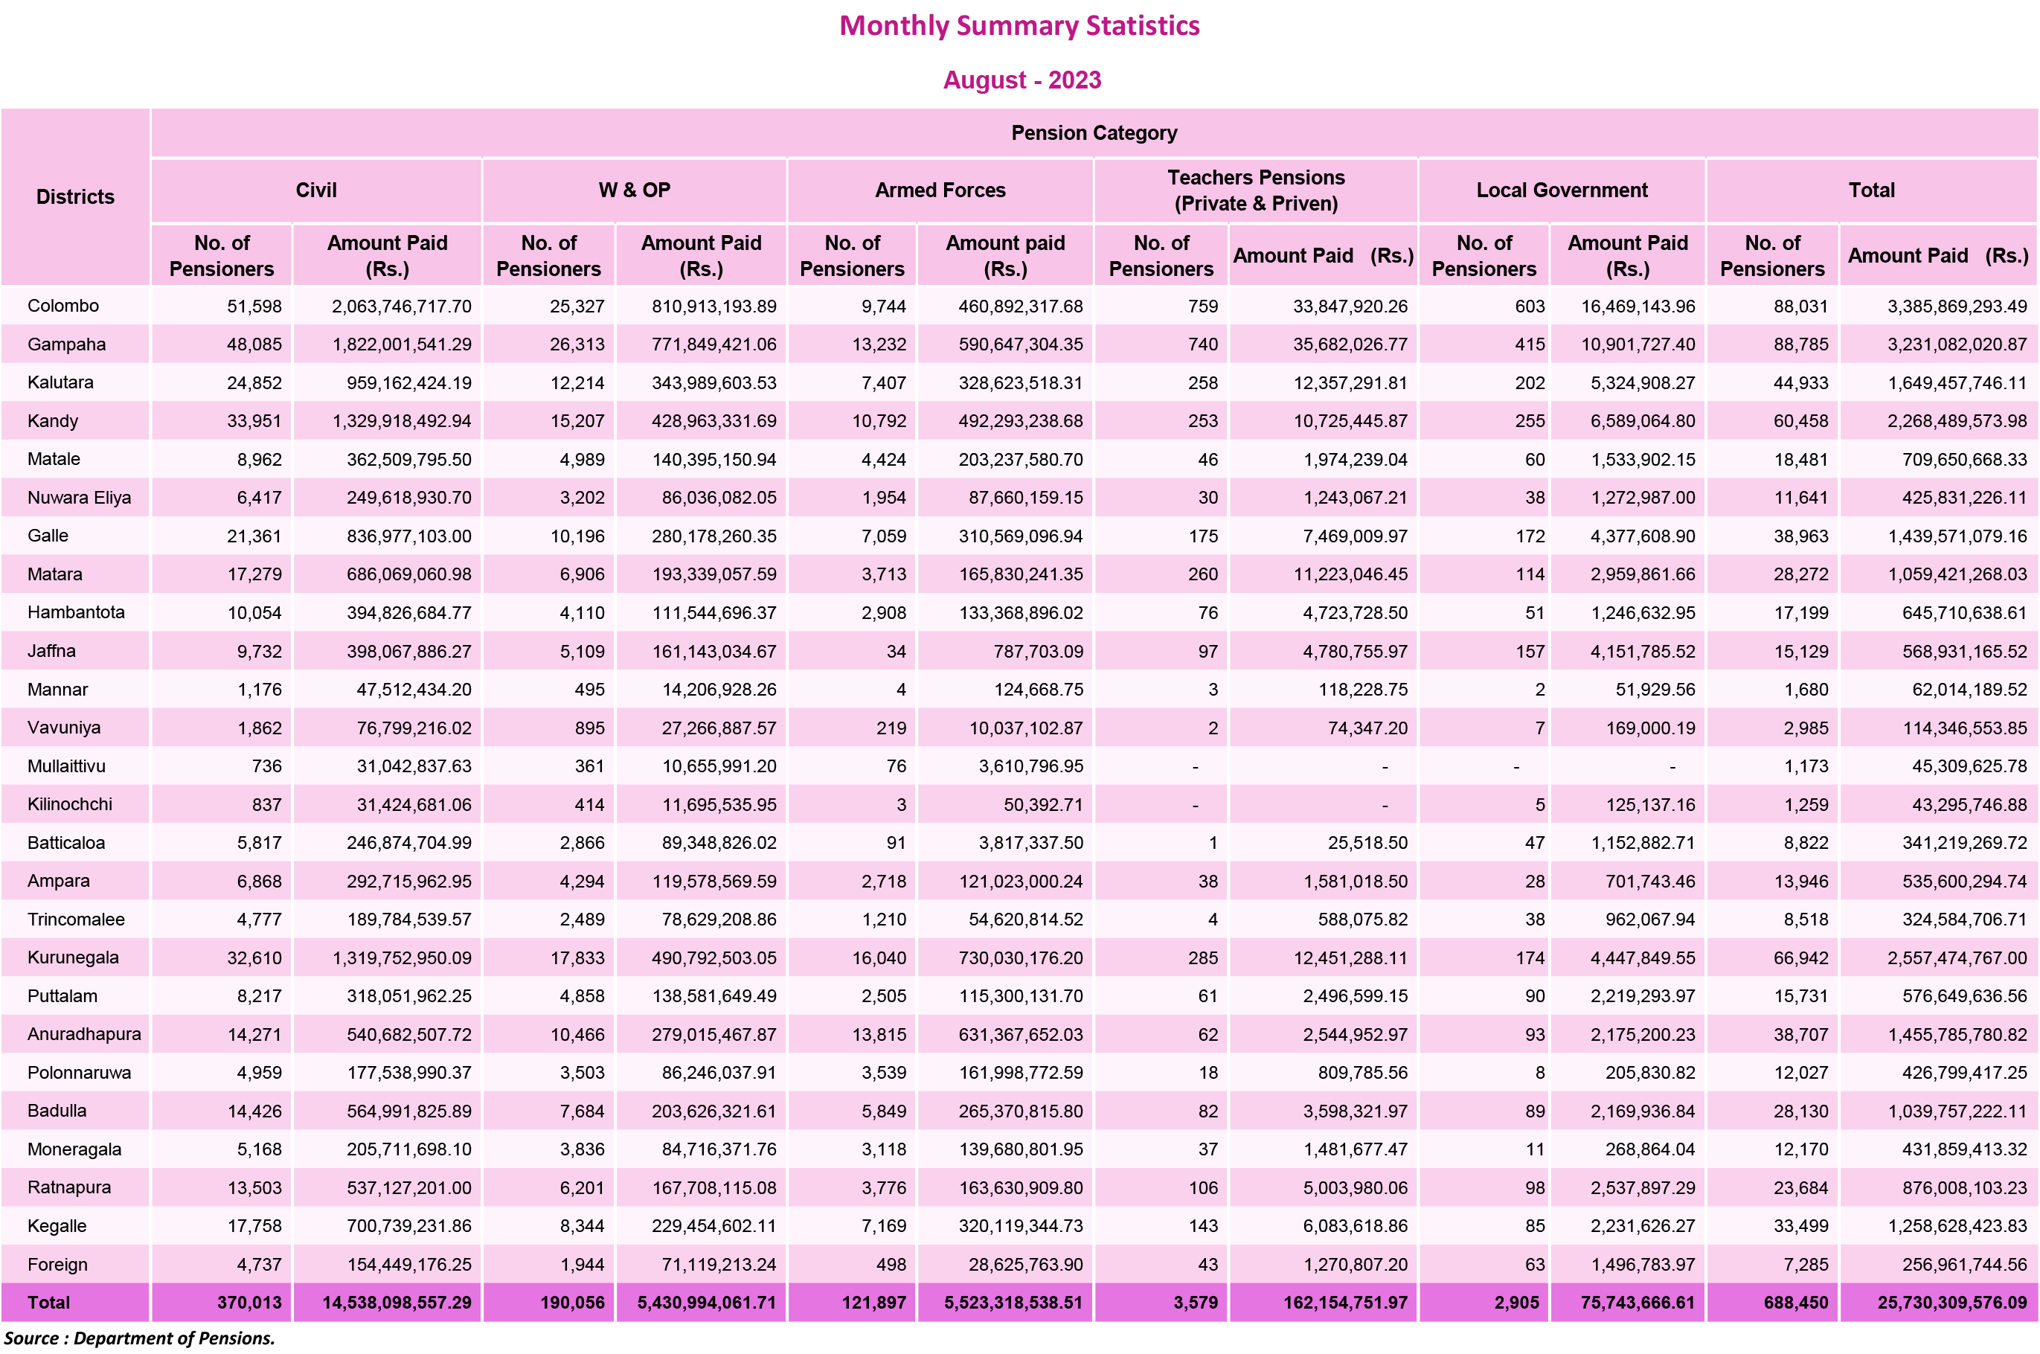2040x1354 pixels.
Task: Click Colombo total amount '3,385,869,293.49'
Action: coord(1957,307)
